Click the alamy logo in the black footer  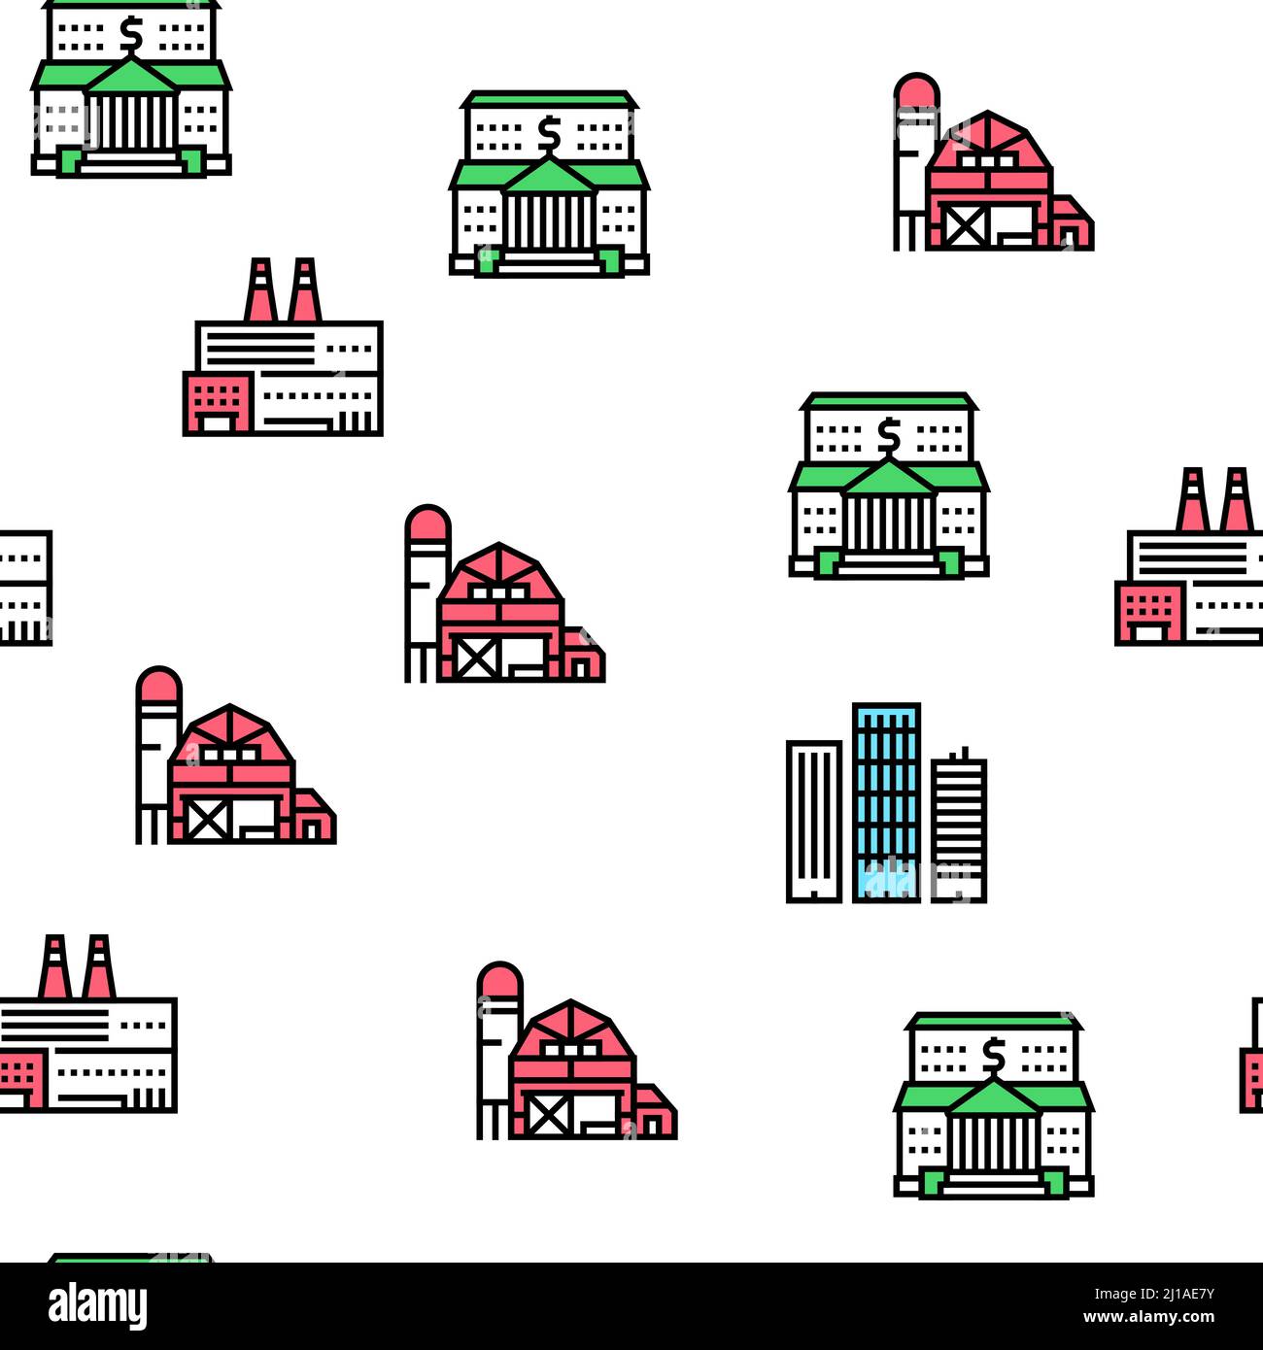(x=97, y=1306)
